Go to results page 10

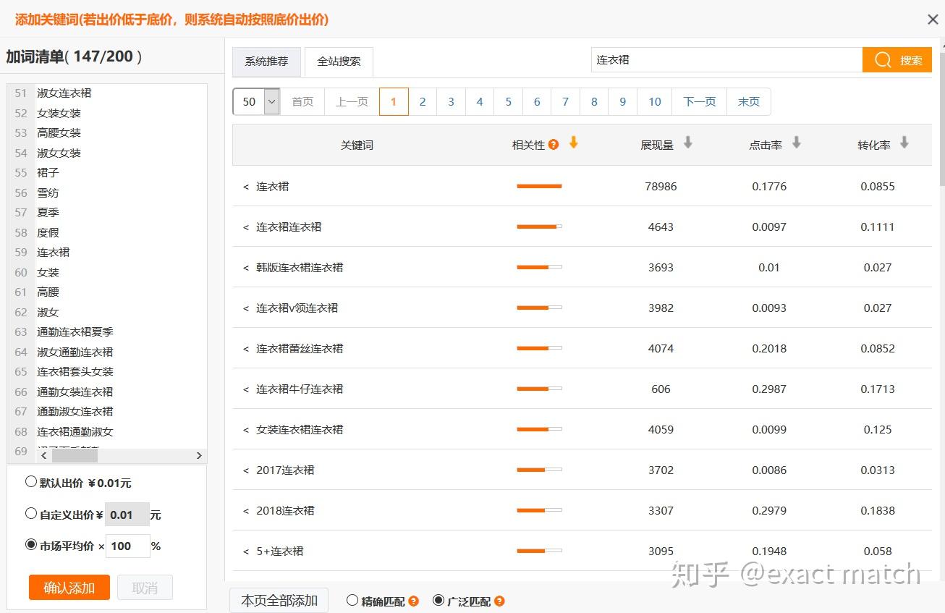[655, 102]
